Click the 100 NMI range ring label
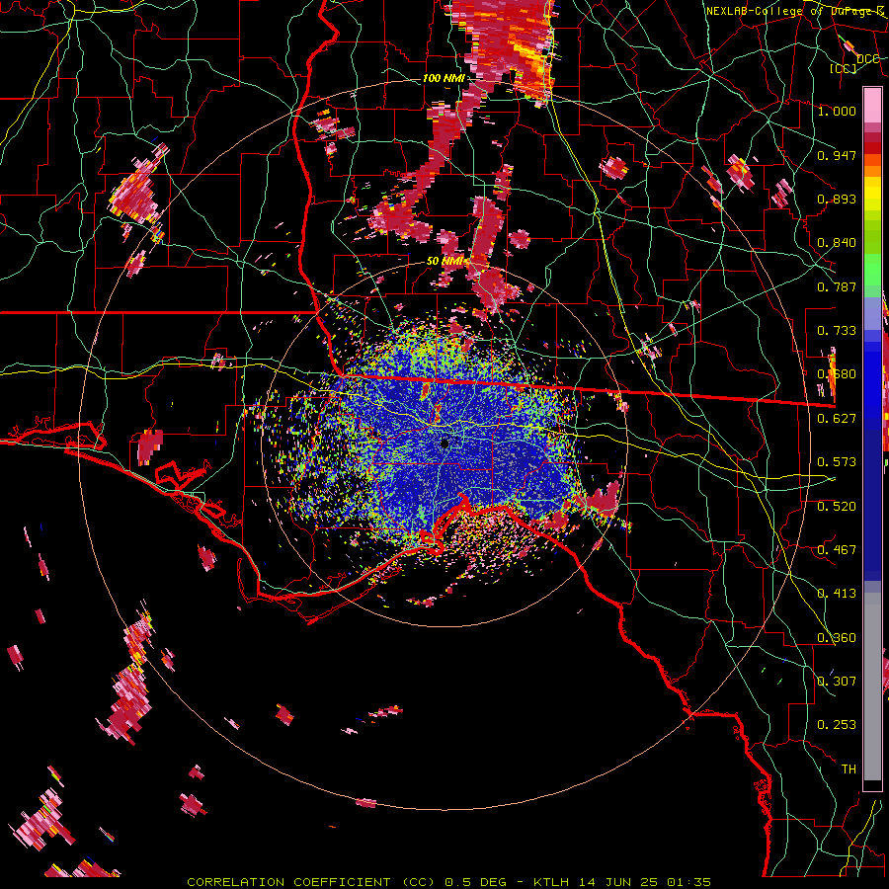The width and height of the screenshot is (889, 889). click(444, 78)
